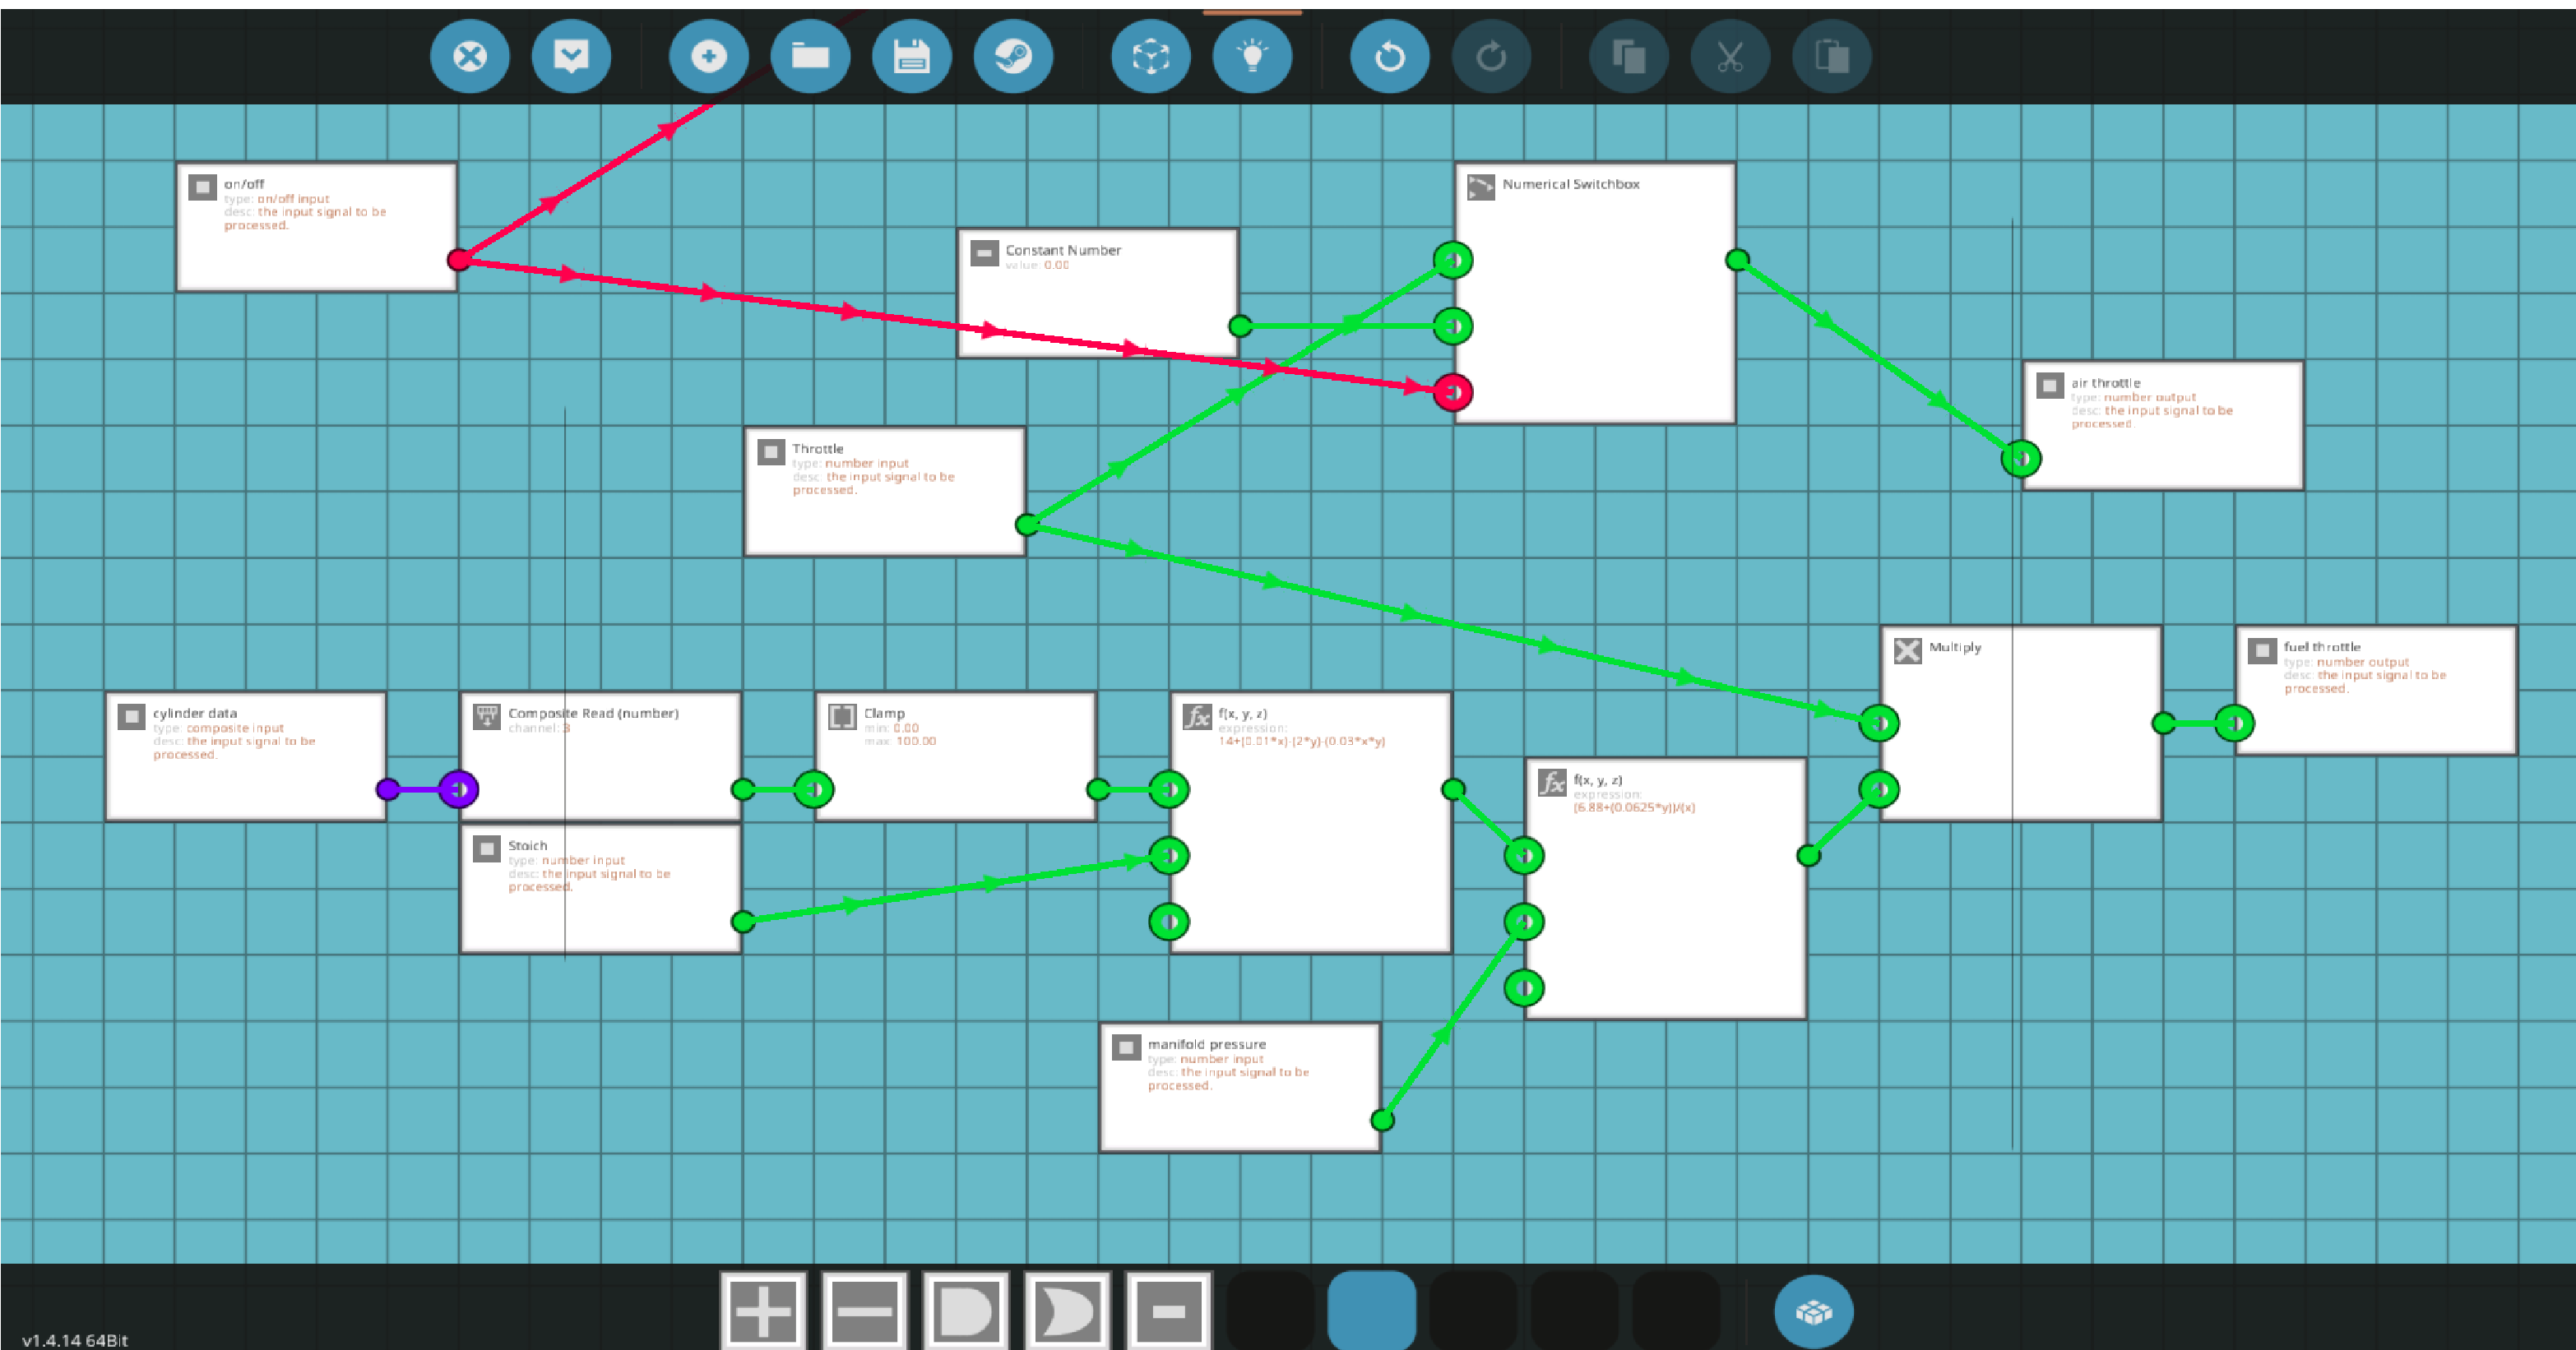Open the load folder icon

tap(810, 56)
